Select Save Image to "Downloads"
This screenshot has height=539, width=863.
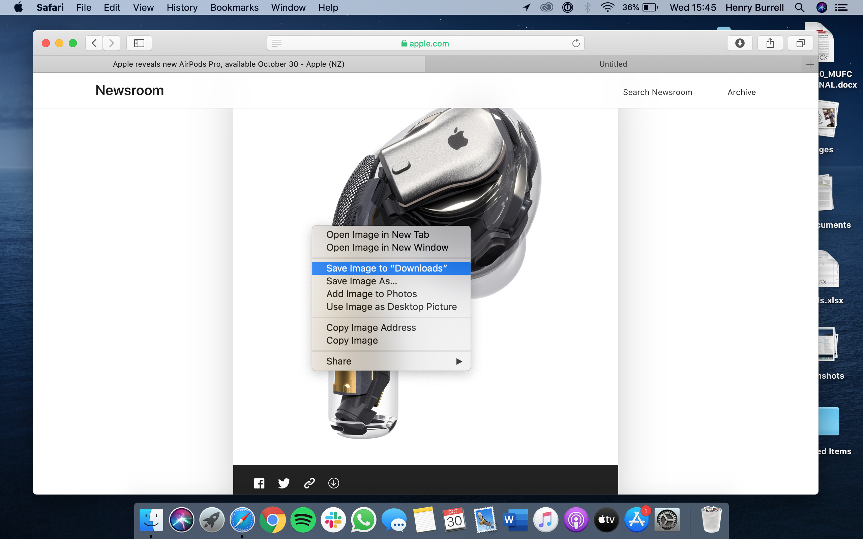click(391, 268)
